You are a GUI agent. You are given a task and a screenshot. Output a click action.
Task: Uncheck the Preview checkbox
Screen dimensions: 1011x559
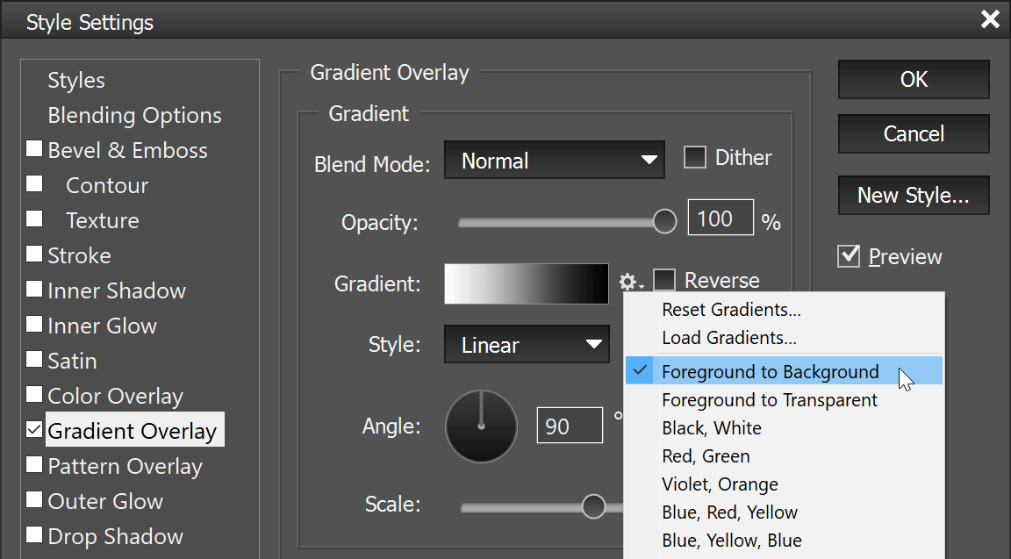pyautogui.click(x=849, y=256)
